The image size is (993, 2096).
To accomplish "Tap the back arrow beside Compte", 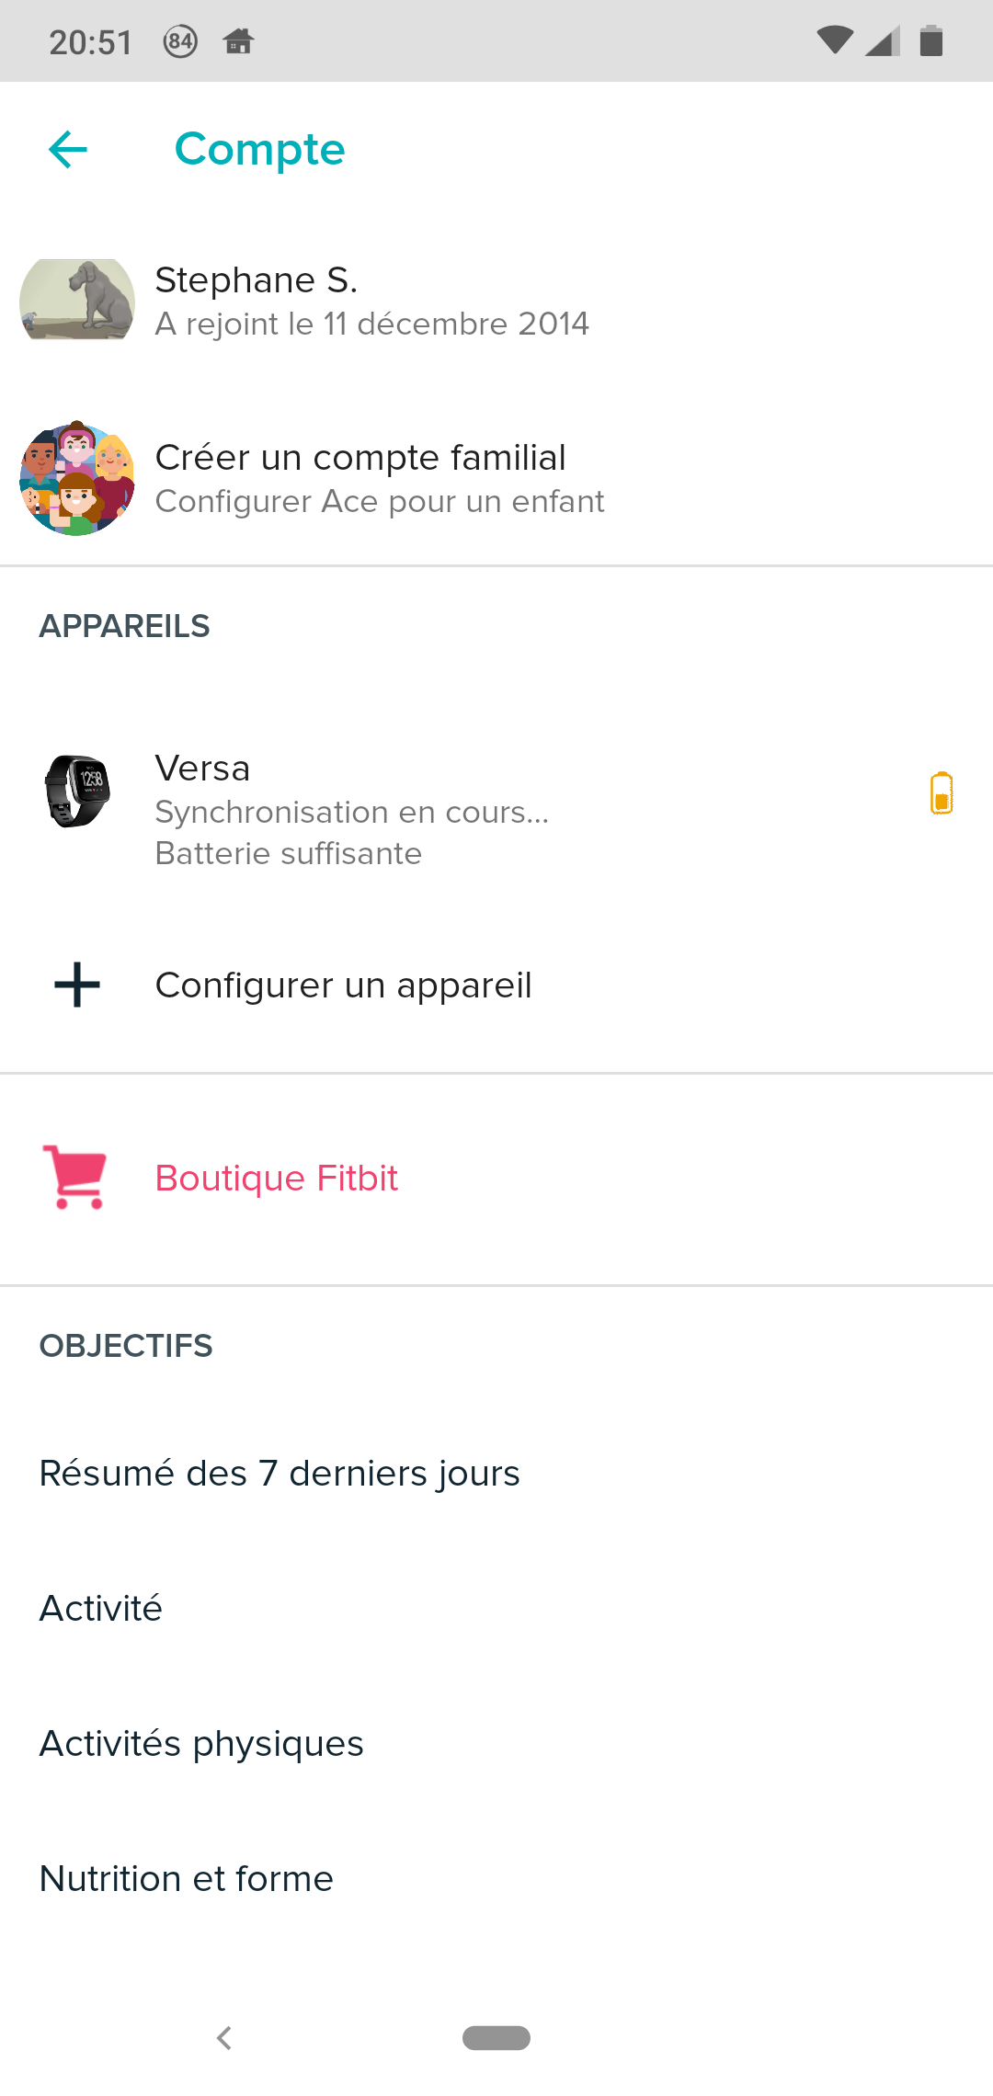I will 68,149.
